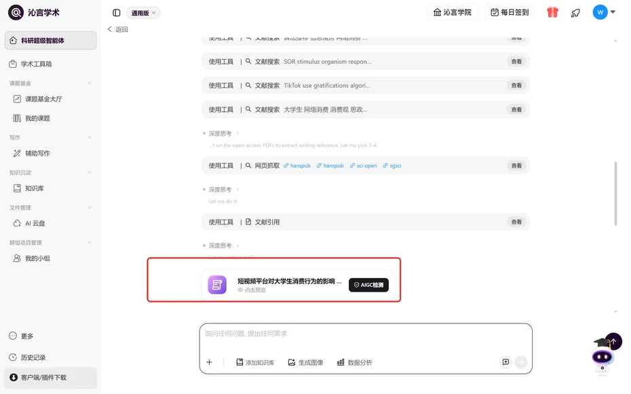Image resolution: width=631 pixels, height=394 pixels.
Task: Click search icon in SOR stimulus row
Action: pyautogui.click(x=248, y=62)
